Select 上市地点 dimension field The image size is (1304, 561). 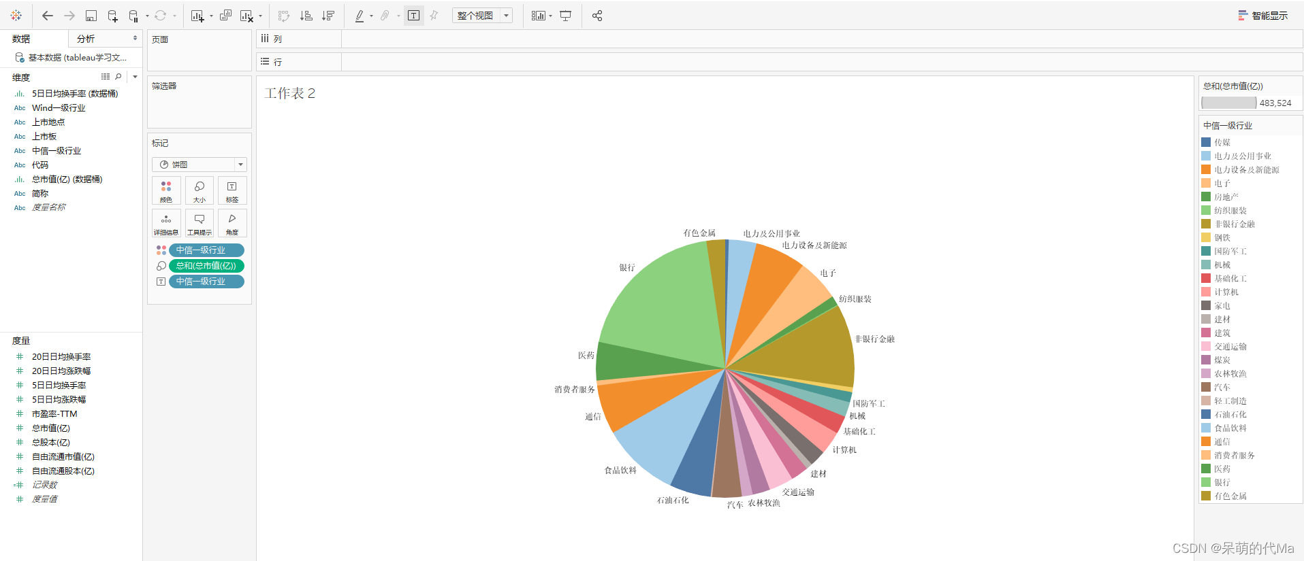(x=48, y=122)
